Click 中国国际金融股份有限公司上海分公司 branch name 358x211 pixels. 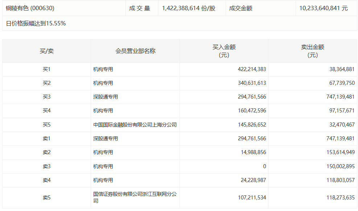pyautogui.click(x=135, y=125)
